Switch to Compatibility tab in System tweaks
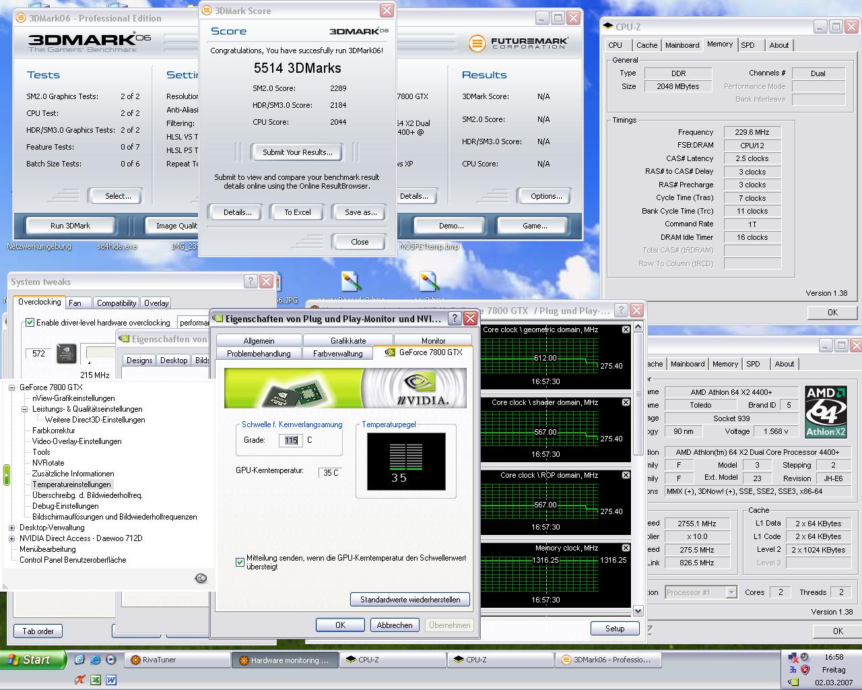The height and width of the screenshot is (690, 862). [x=117, y=303]
